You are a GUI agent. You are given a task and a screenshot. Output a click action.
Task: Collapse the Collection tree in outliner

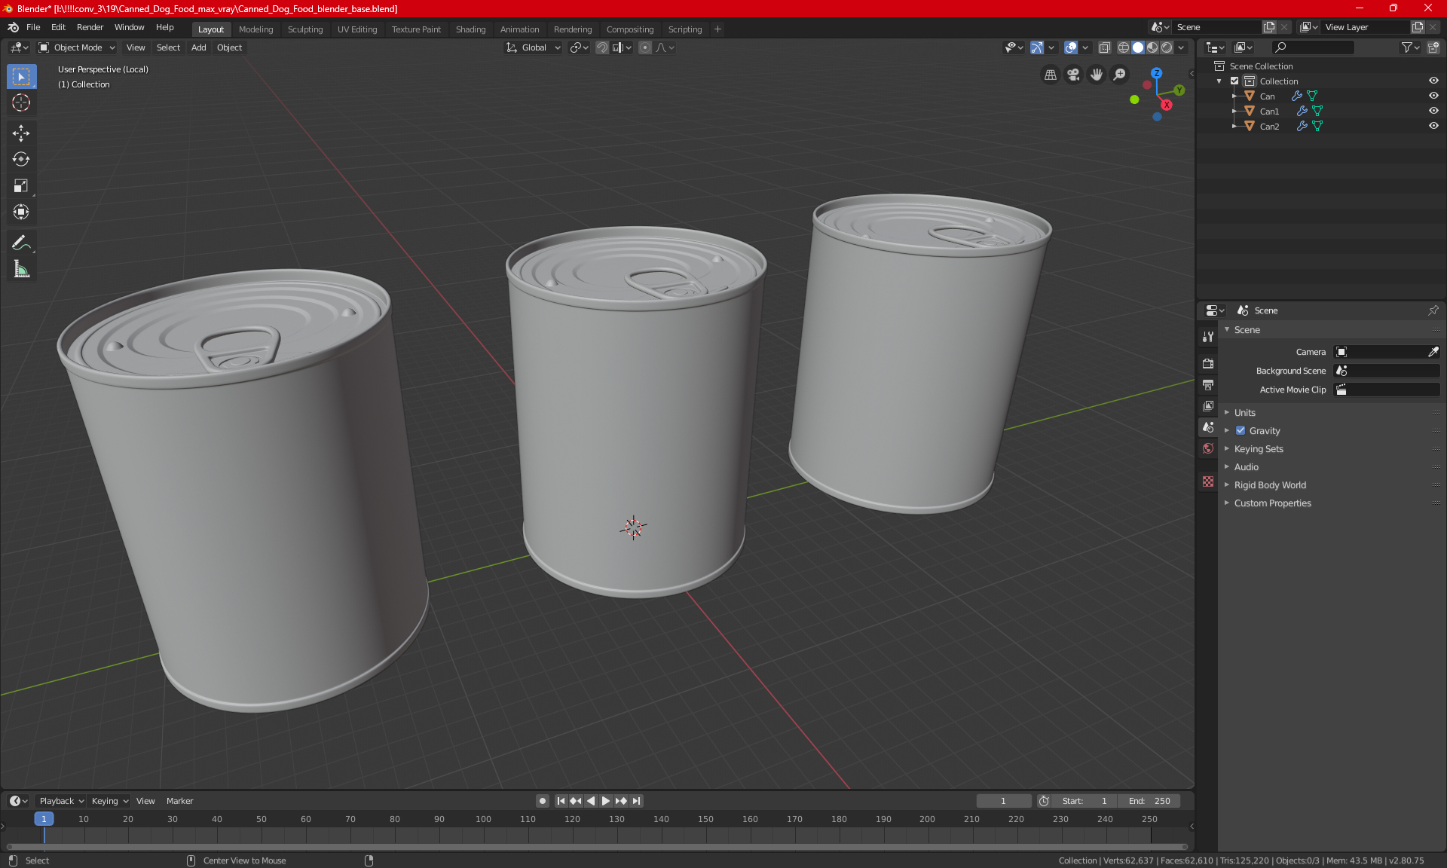coord(1219,81)
